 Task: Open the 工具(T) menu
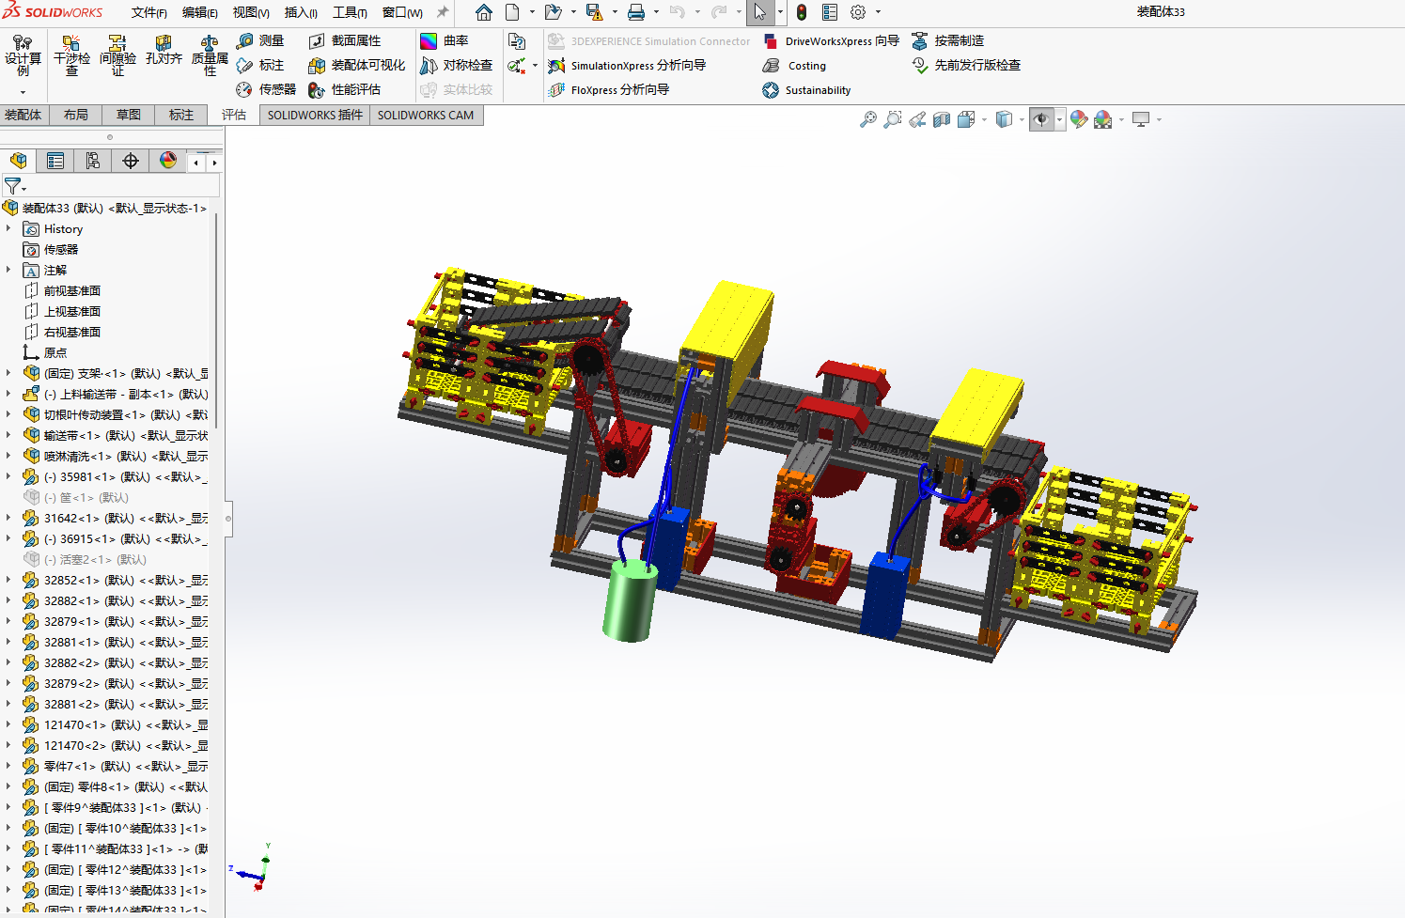[350, 12]
